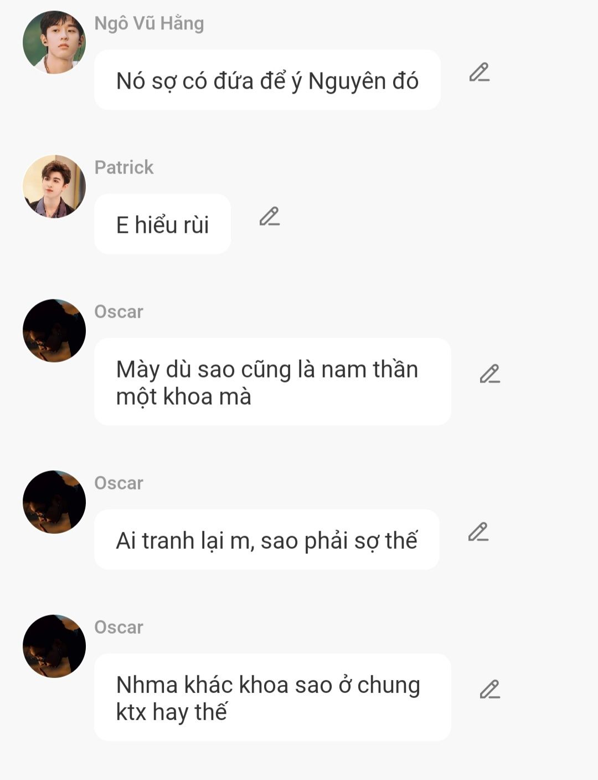Image resolution: width=598 pixels, height=780 pixels.
Task: Tap Patrick's profile avatar
Action: coord(54,187)
